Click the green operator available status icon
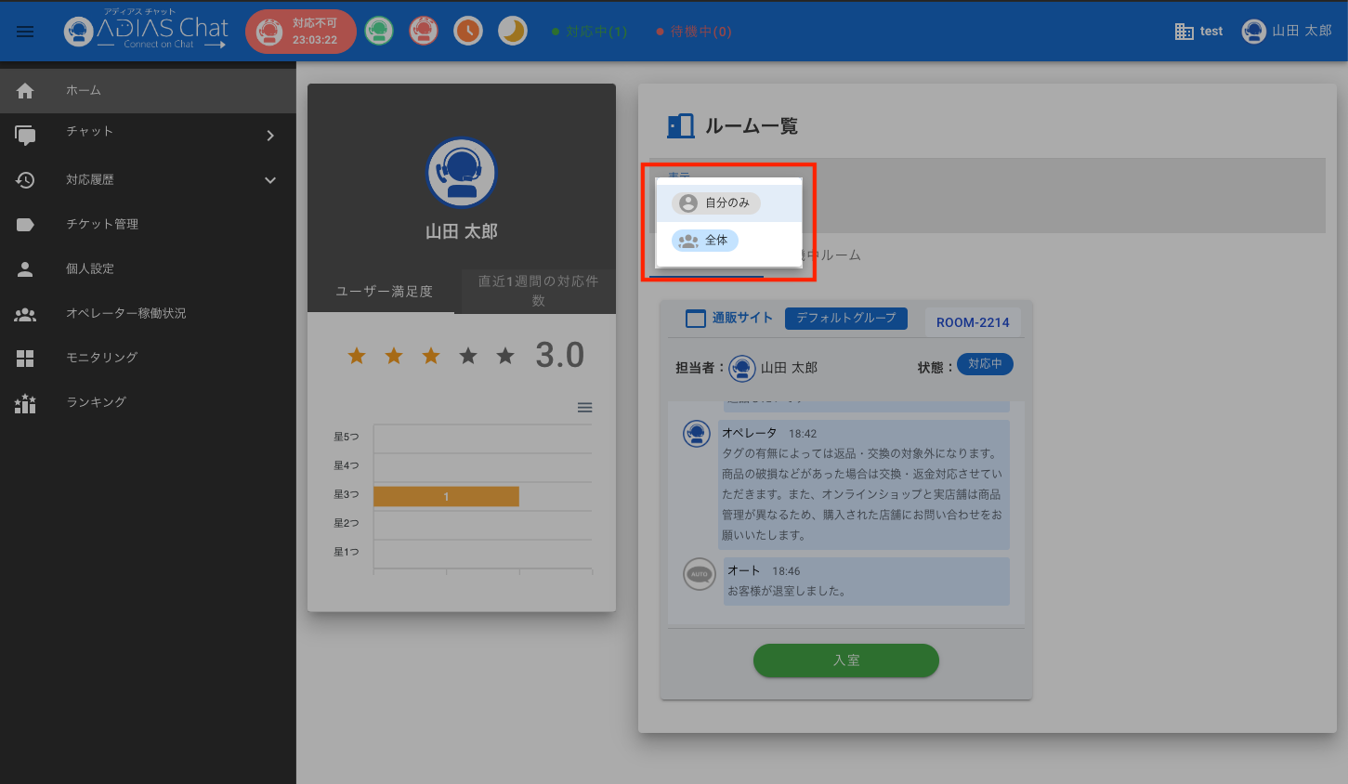 pos(378,32)
